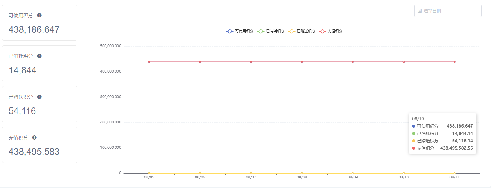Select the 438,186,647 available points card
492x191 pixels.
40,23
